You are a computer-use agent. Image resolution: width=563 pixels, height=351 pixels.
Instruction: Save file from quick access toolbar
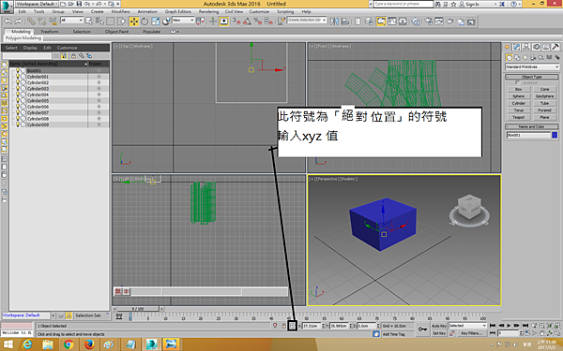coord(79,4)
